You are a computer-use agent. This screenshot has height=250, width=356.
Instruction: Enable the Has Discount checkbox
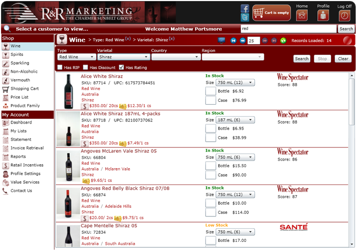(85, 67)
